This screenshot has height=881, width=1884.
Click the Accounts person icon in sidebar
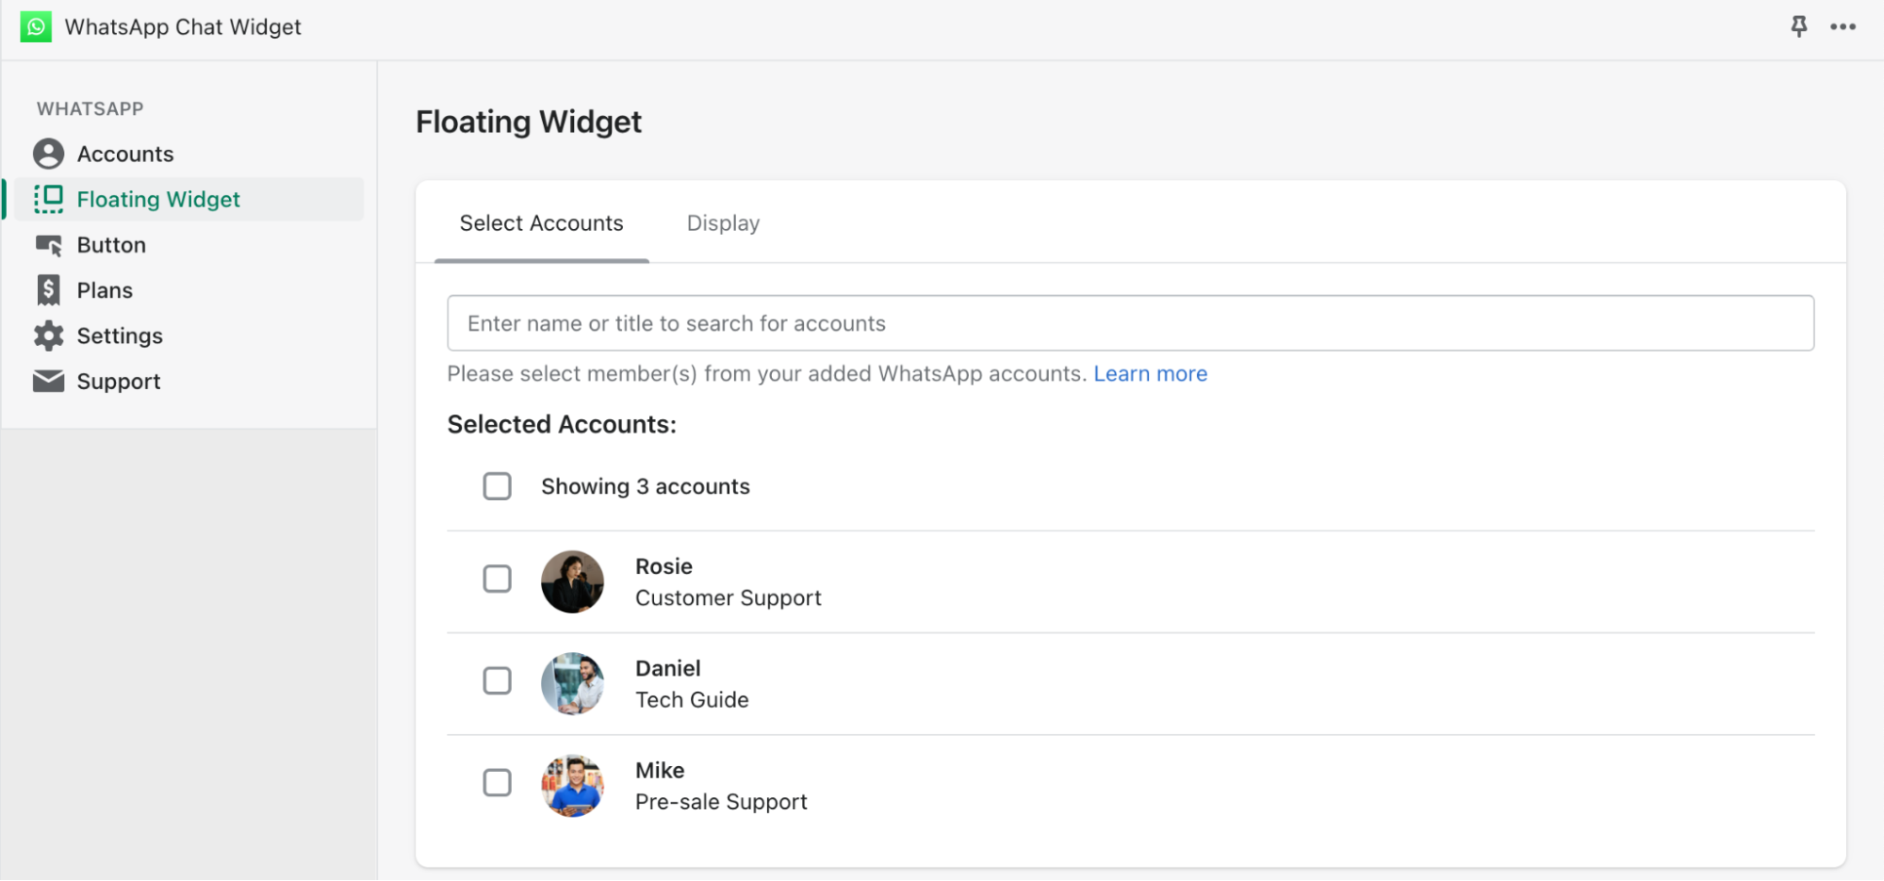tap(48, 154)
